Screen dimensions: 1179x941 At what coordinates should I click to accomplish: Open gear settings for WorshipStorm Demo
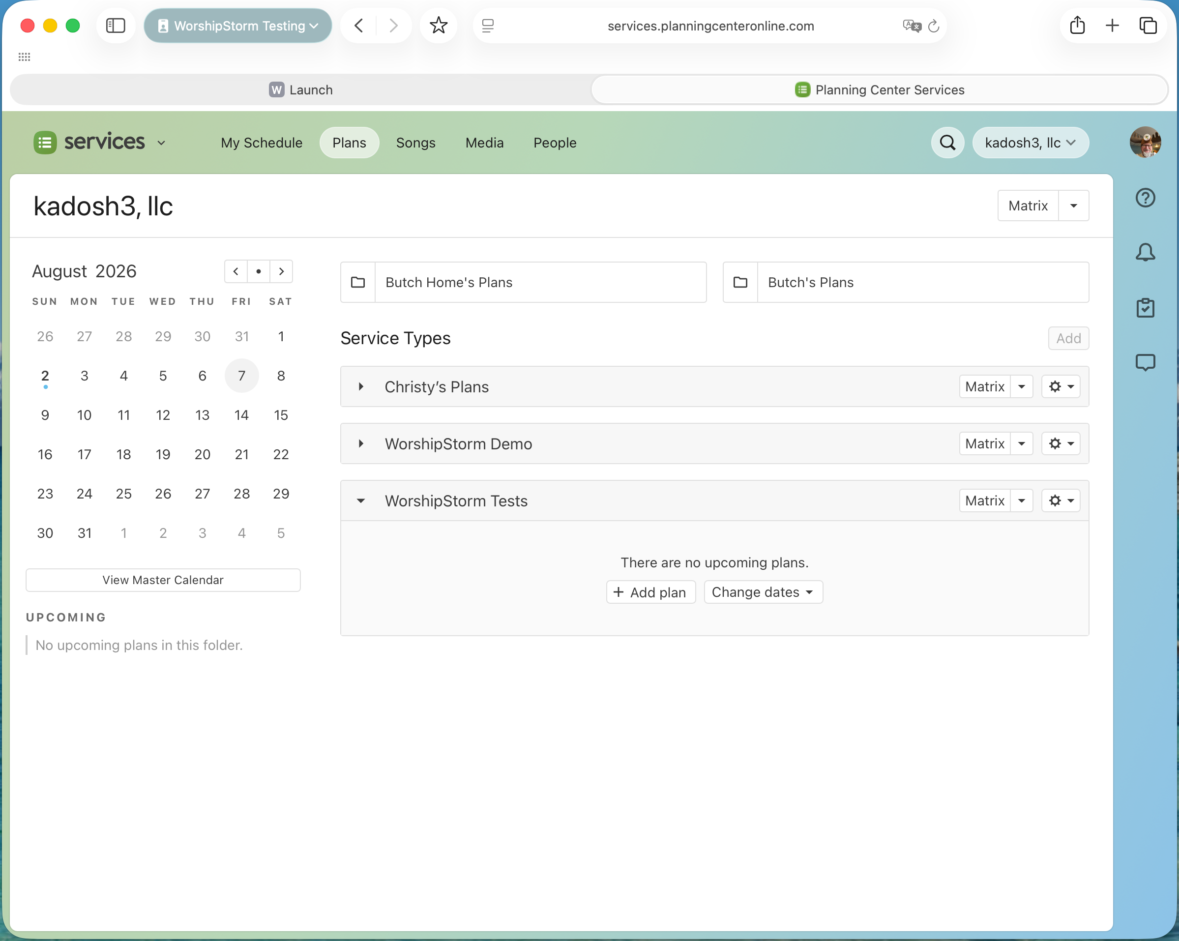point(1061,443)
